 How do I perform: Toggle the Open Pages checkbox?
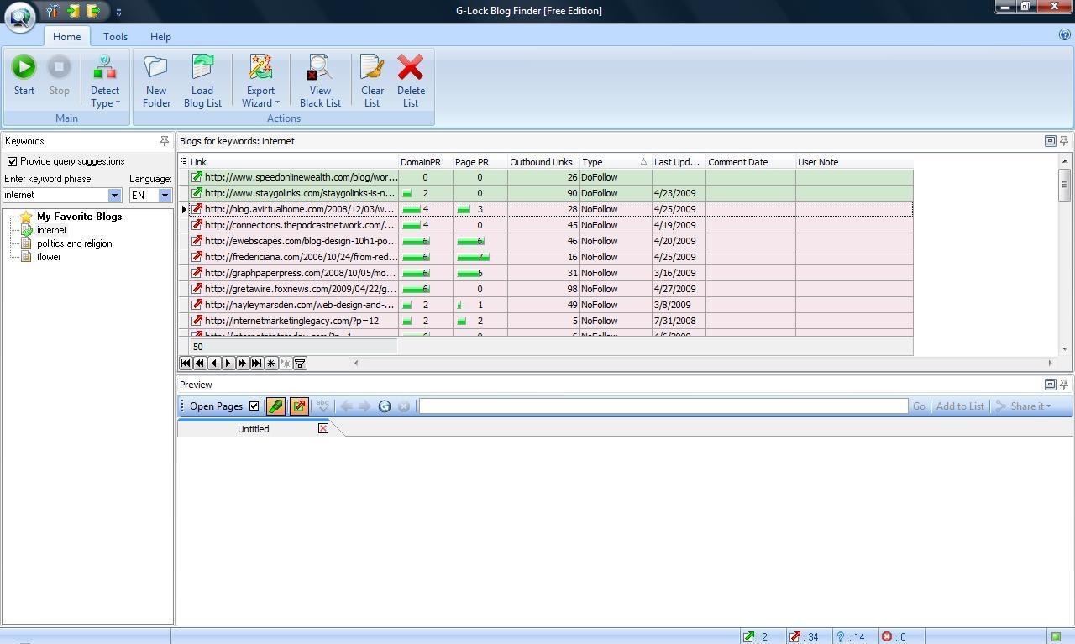point(254,406)
